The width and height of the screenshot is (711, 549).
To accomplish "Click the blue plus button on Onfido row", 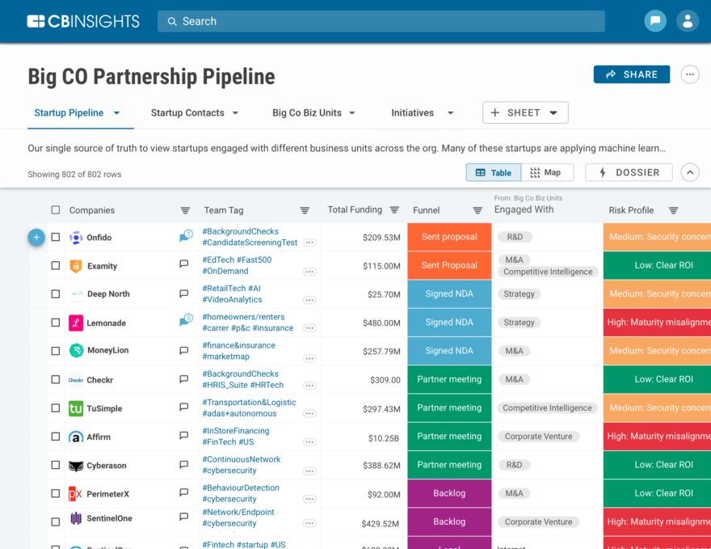I will point(36,237).
